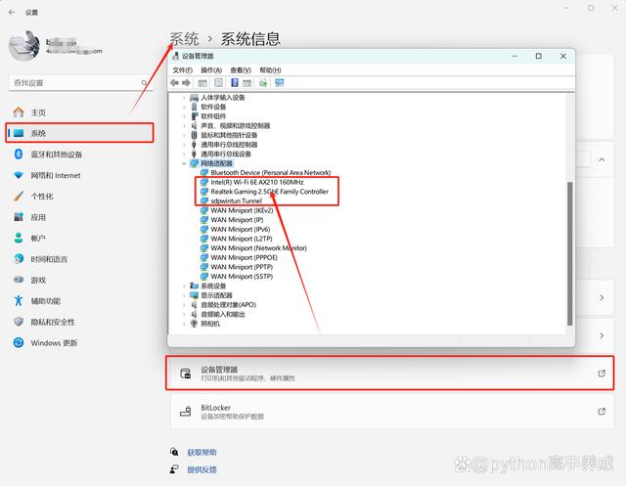626x486 pixels.
Task: Expand the 软件设备 node
Action: tap(184, 107)
